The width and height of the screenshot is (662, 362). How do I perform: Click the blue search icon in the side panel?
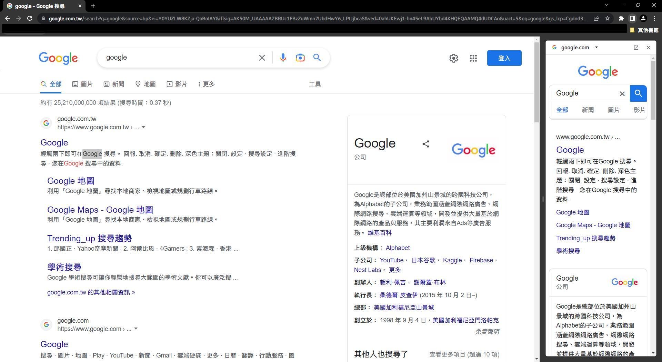click(638, 93)
